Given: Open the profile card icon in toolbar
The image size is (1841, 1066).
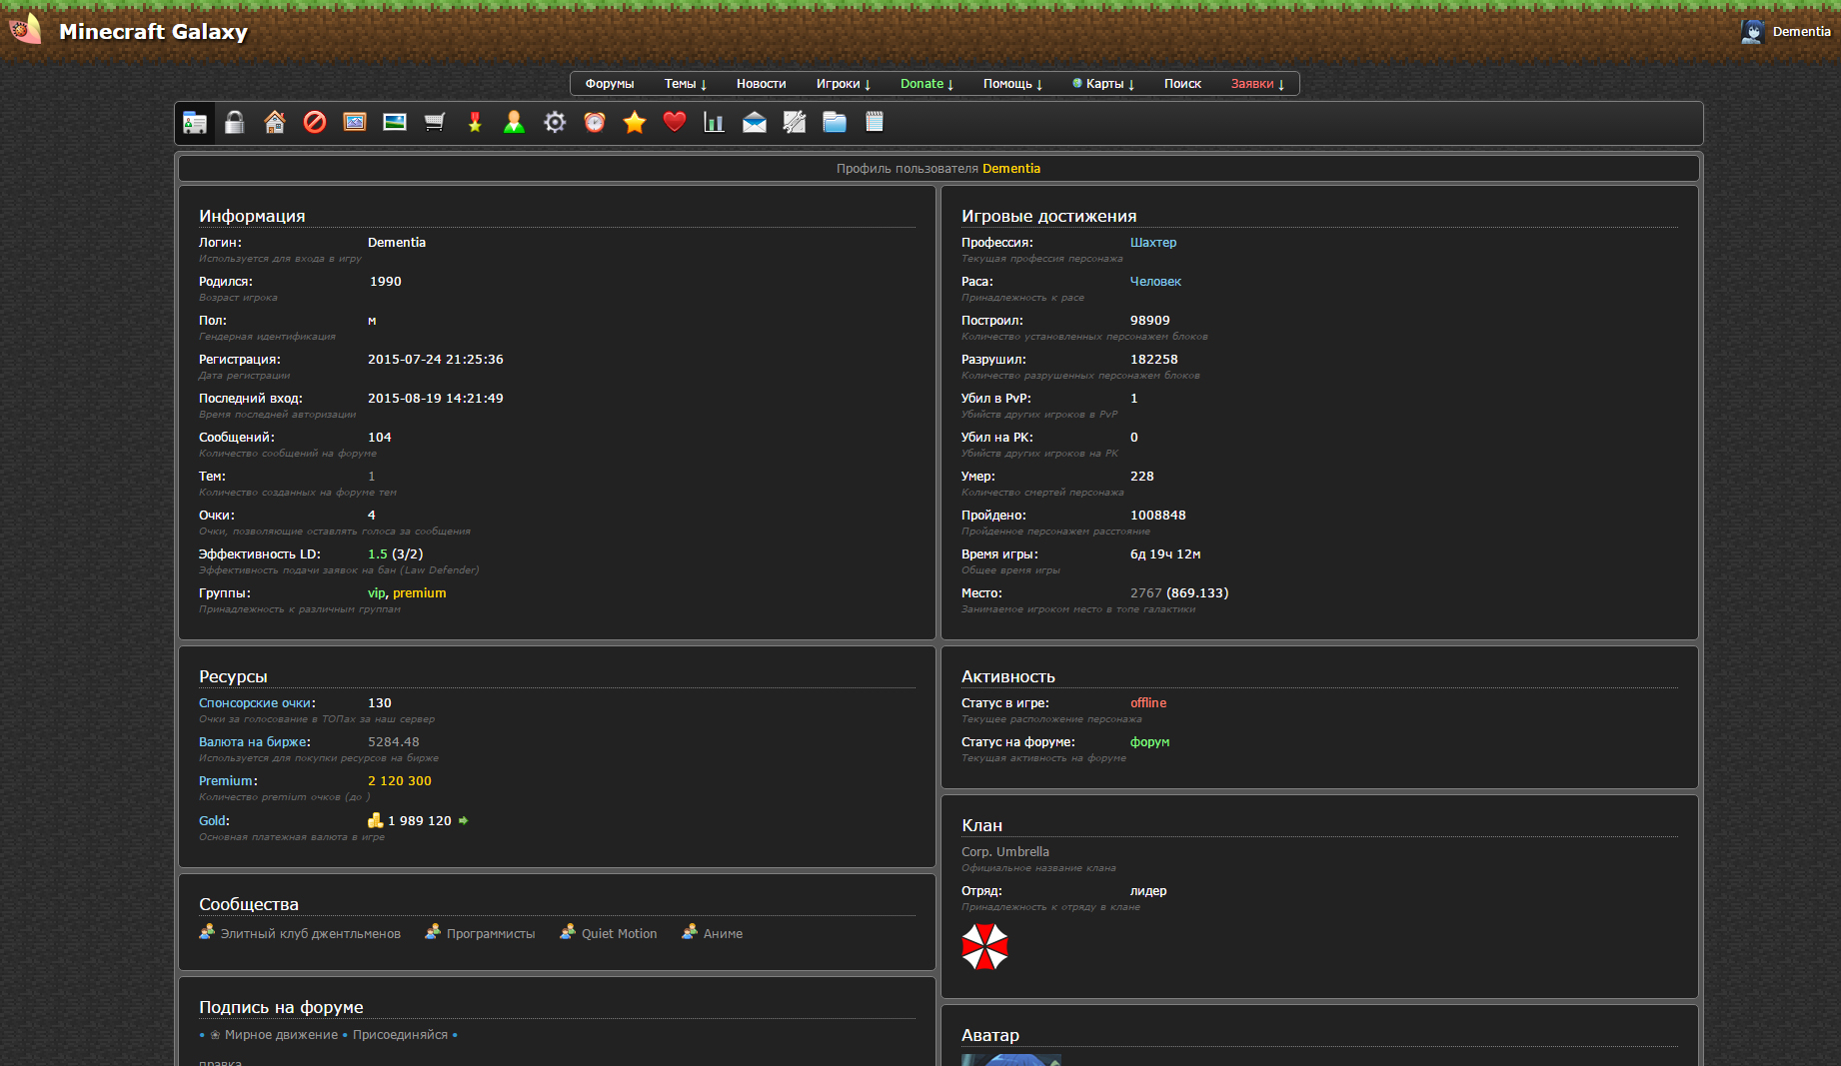Looking at the screenshot, I should coord(195,123).
